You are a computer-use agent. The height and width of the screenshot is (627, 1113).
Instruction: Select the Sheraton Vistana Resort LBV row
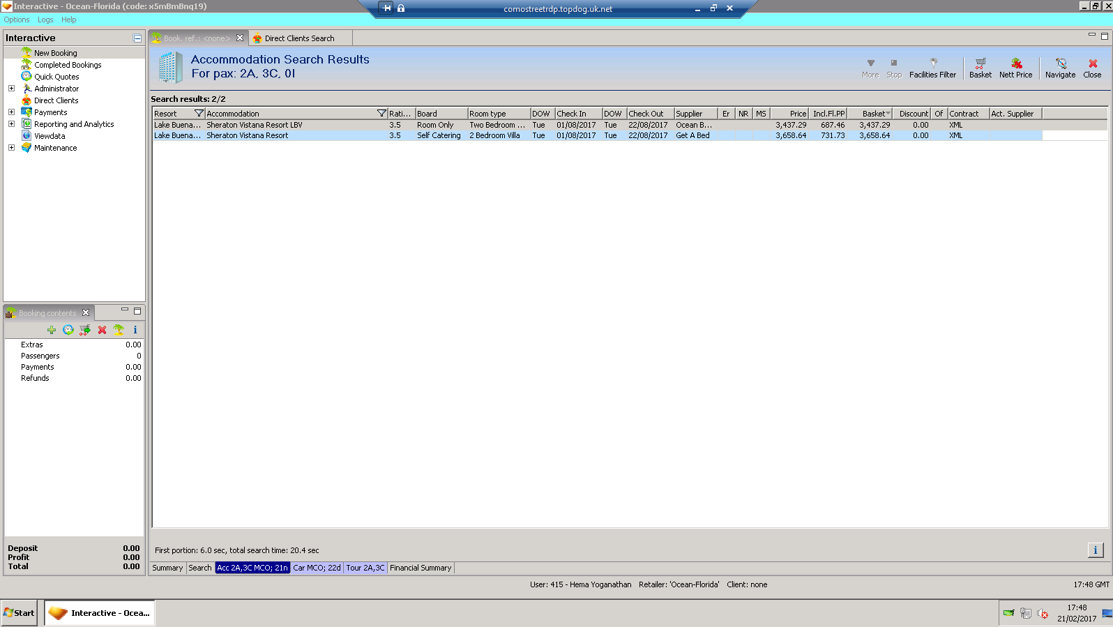[x=598, y=125]
